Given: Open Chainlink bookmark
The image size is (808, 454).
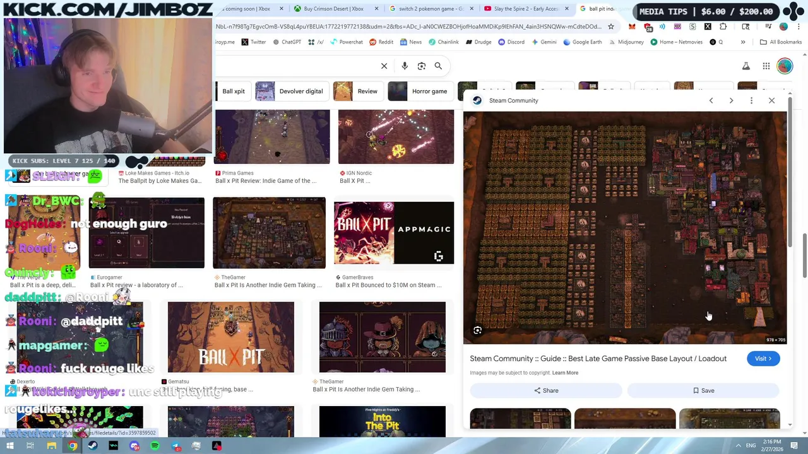Looking at the screenshot, I should [443, 42].
